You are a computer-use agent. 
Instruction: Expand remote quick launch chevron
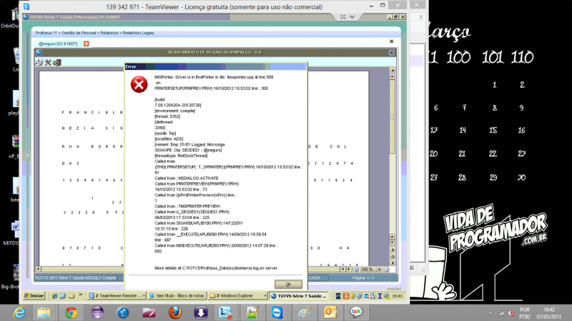pyautogui.click(x=81, y=295)
